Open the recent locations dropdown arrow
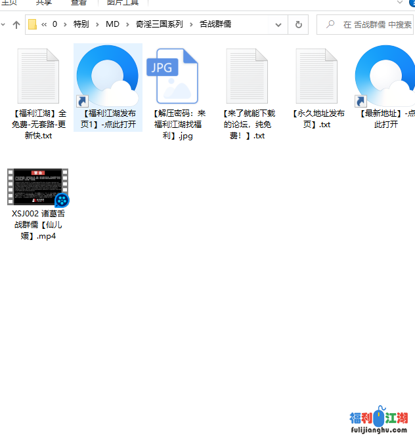This screenshot has width=415, height=440. point(3,25)
